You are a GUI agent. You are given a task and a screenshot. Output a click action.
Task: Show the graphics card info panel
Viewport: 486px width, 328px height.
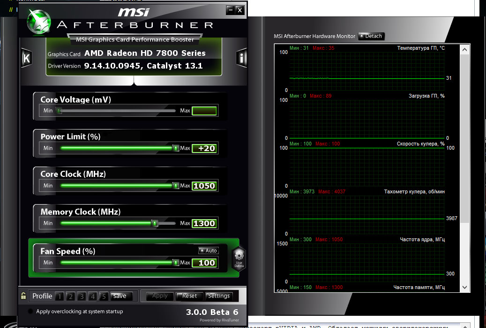241,58
